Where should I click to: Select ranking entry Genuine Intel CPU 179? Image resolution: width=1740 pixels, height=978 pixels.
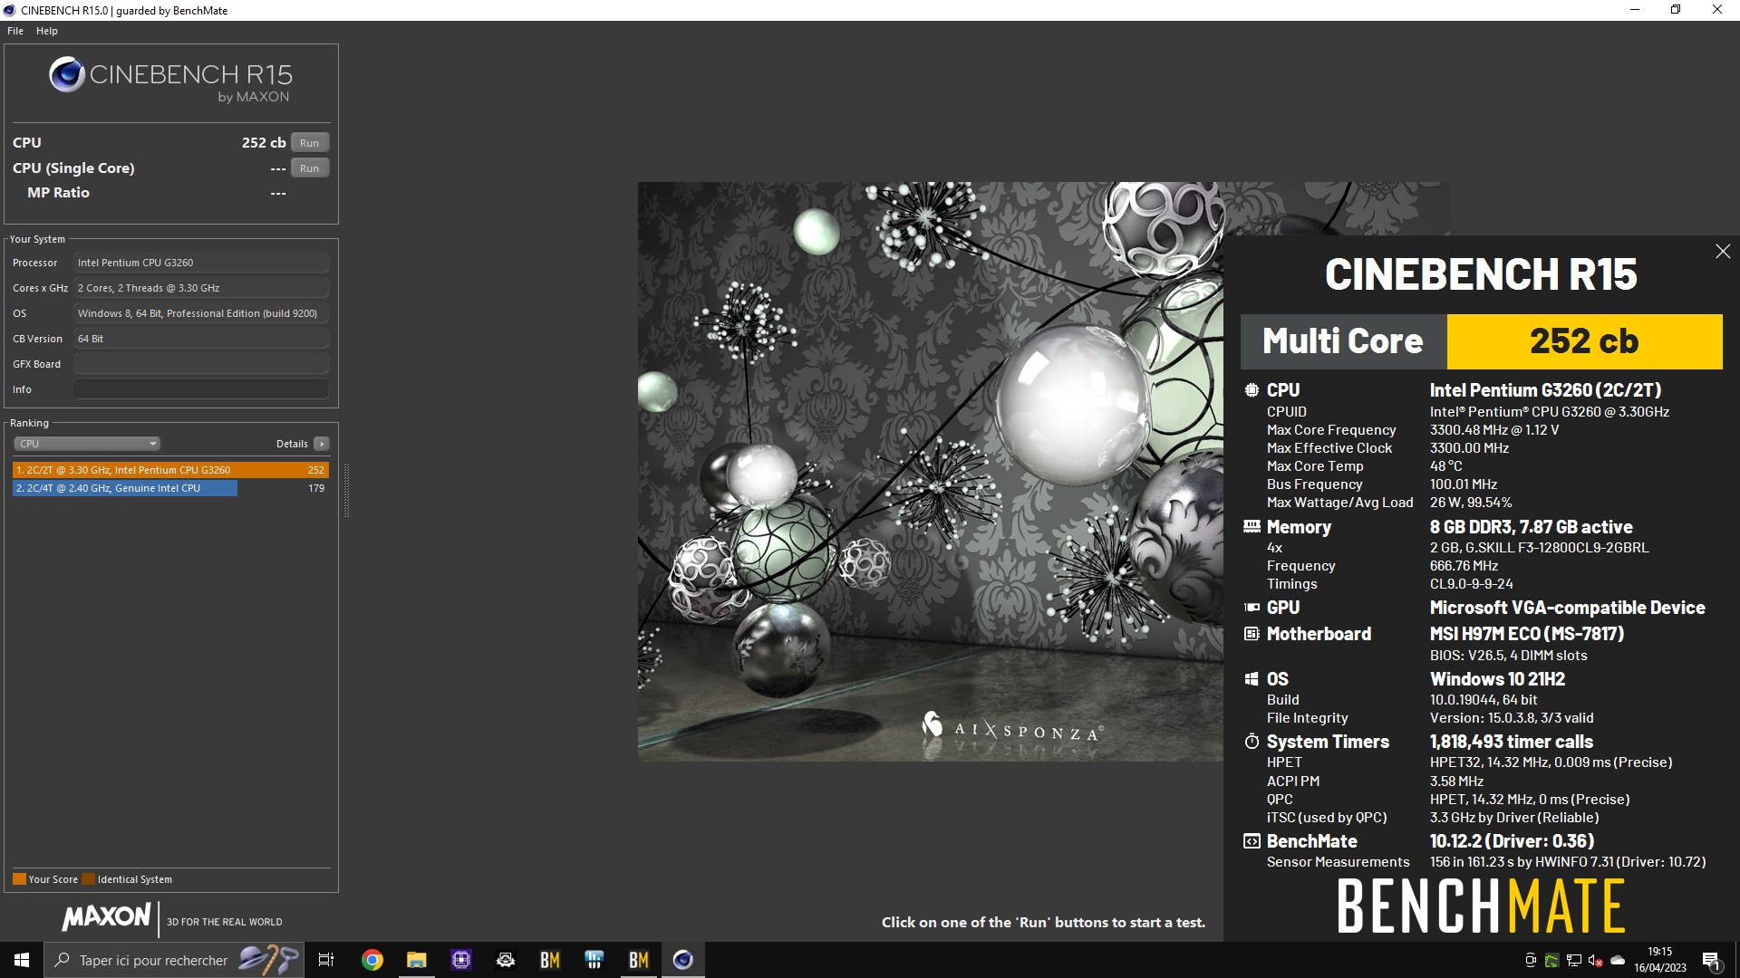(170, 488)
